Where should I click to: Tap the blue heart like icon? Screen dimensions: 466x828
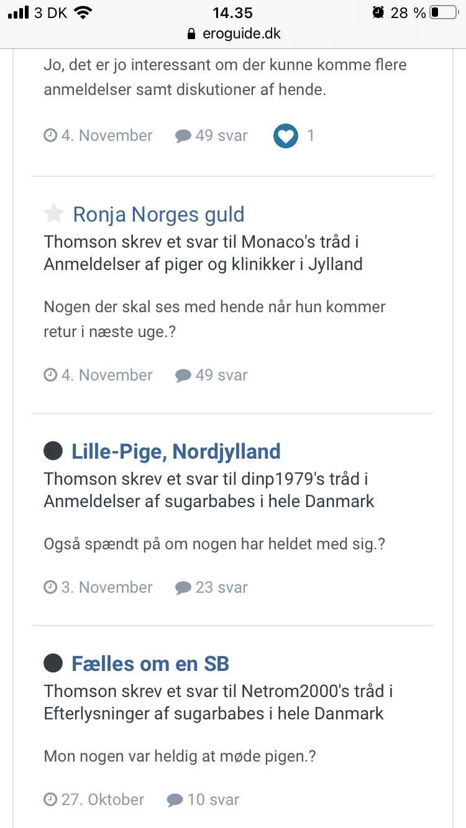(286, 136)
